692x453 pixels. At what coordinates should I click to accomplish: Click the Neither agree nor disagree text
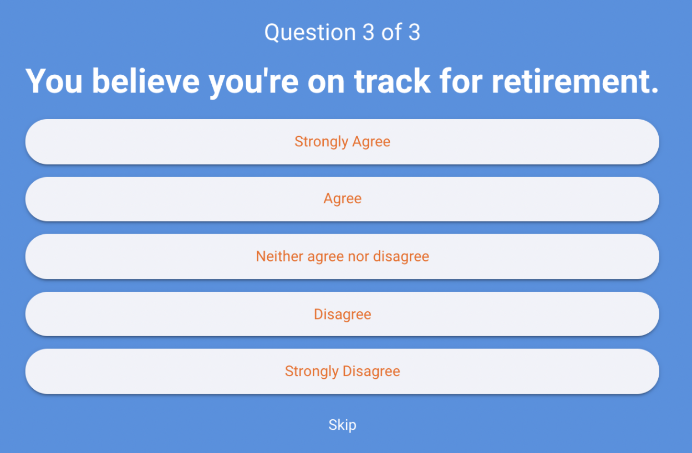pyautogui.click(x=342, y=256)
